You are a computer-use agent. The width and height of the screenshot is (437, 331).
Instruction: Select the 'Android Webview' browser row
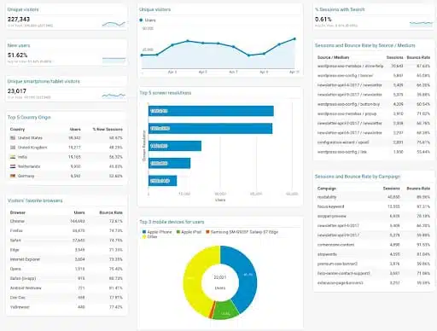coord(67,288)
